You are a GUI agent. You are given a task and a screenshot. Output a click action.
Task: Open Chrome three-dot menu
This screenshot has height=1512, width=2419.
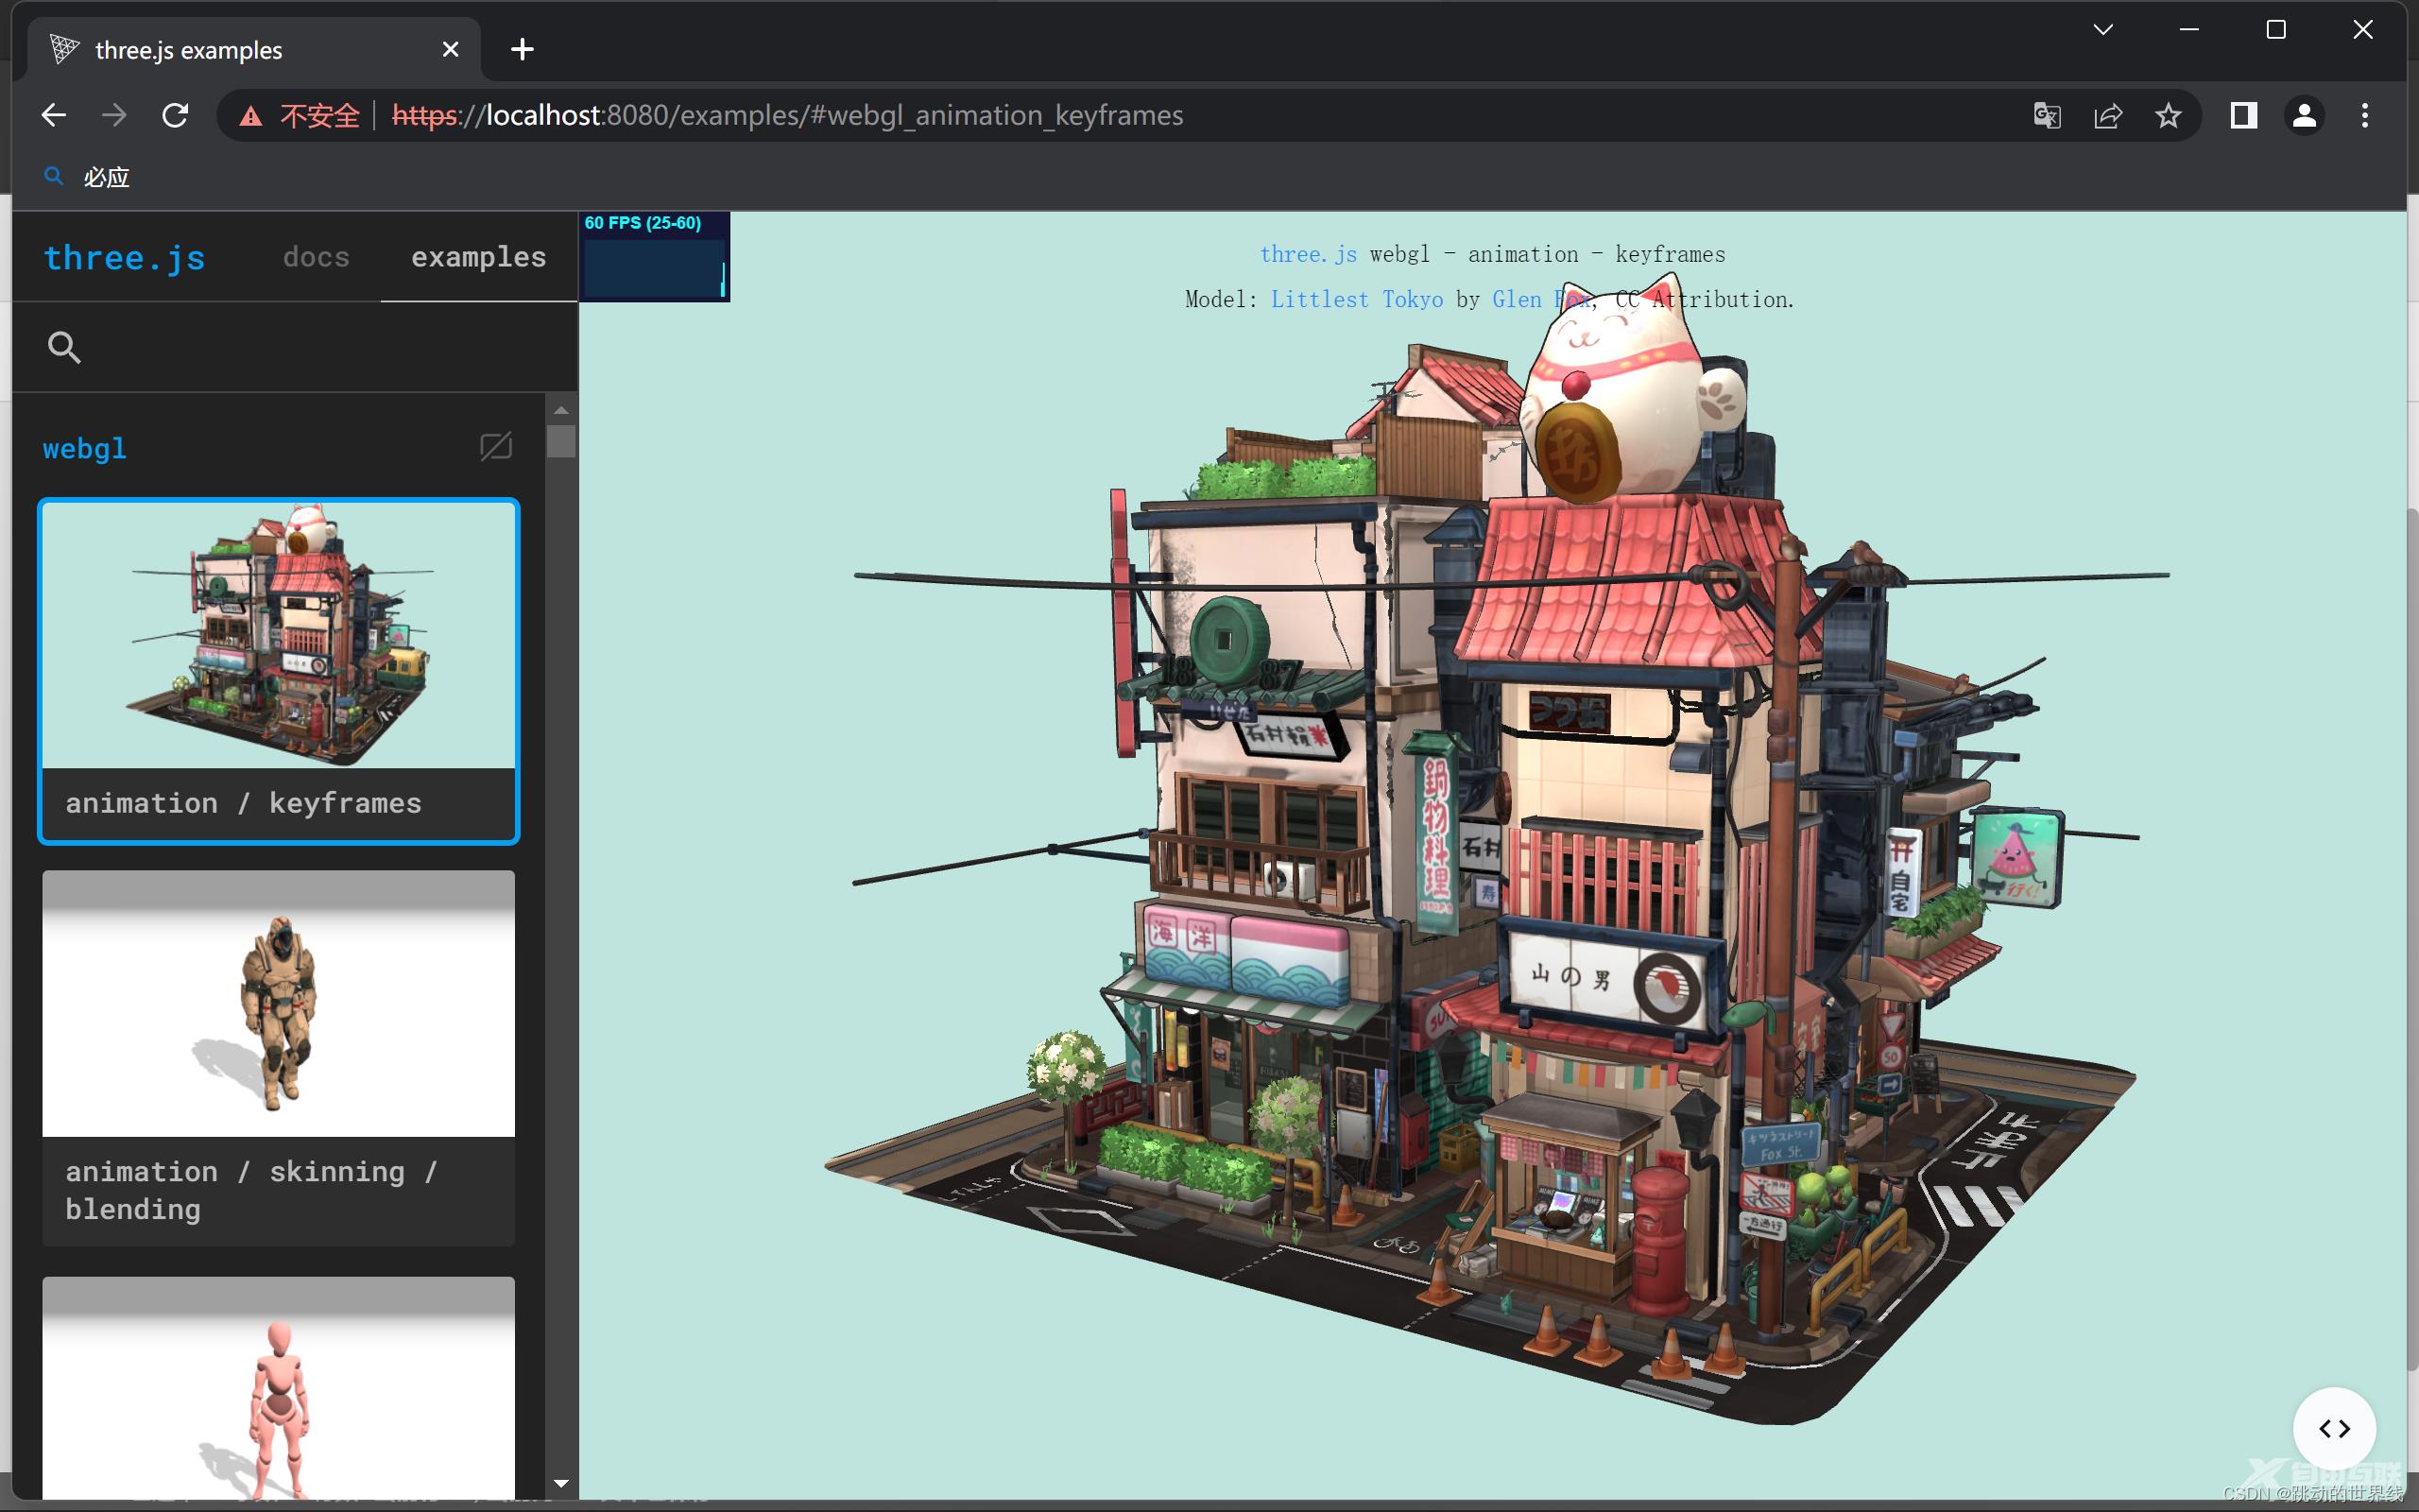click(x=2364, y=116)
